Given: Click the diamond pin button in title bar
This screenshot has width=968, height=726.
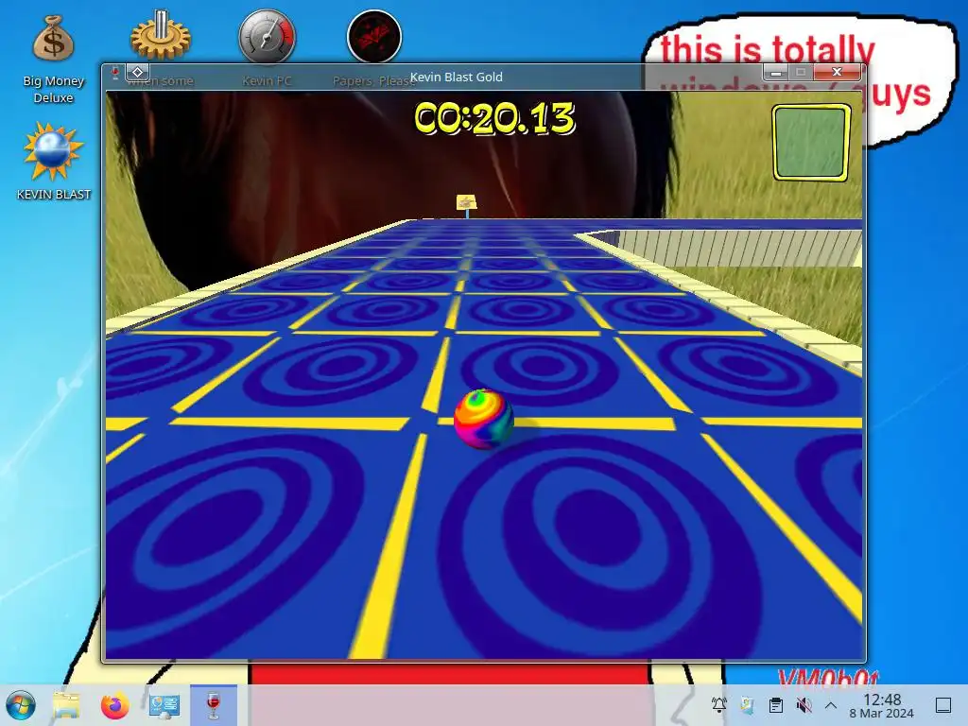Looking at the screenshot, I should coord(138,72).
